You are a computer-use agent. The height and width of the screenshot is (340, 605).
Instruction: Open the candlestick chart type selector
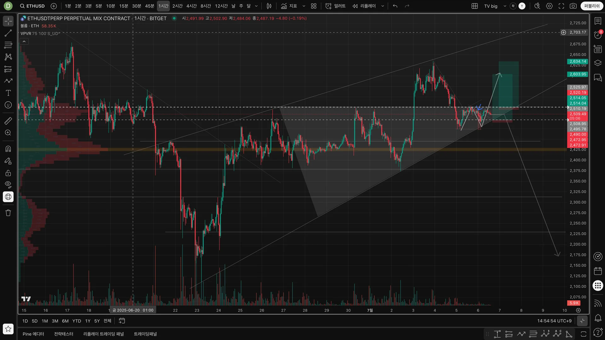[269, 6]
